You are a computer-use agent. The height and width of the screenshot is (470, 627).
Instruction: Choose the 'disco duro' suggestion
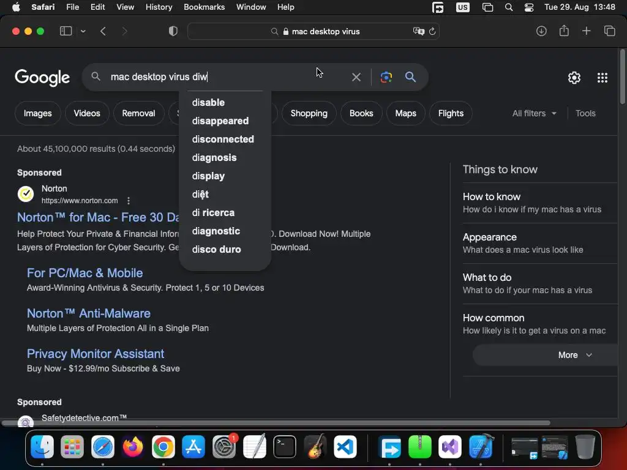[216, 250]
